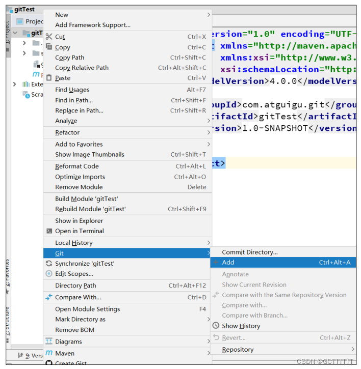
Task: Click the plus icon beside Add
Action: 216,262
